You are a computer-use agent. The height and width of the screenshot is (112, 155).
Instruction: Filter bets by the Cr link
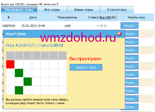113,17
